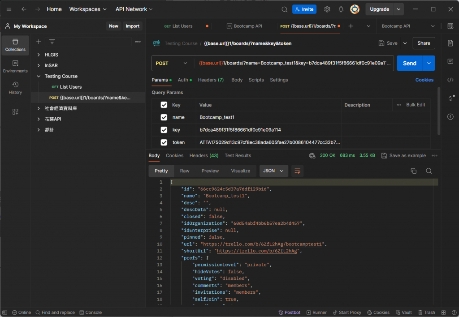Open the Send button dropdown arrow

429,63
